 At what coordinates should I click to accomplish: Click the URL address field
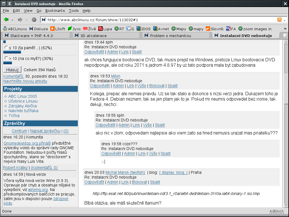pos(158,20)
